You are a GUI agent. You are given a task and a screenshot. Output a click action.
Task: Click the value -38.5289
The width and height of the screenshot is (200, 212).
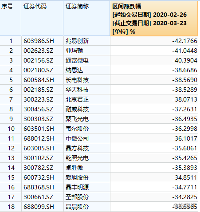click(185, 90)
